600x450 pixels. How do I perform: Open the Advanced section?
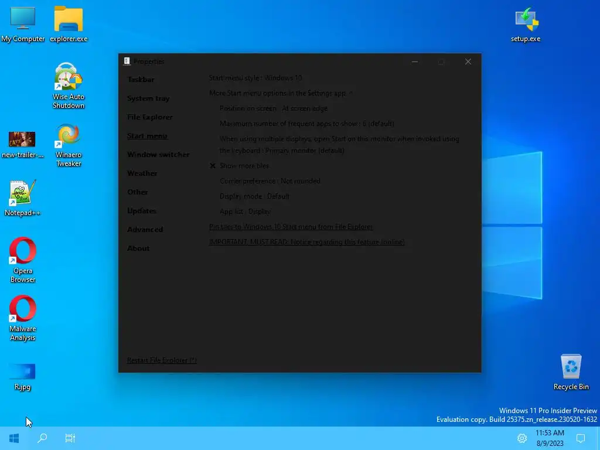[x=145, y=230]
